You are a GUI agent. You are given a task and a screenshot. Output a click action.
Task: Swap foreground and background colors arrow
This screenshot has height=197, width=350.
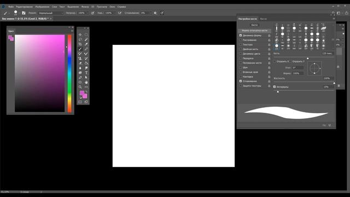click(86, 91)
